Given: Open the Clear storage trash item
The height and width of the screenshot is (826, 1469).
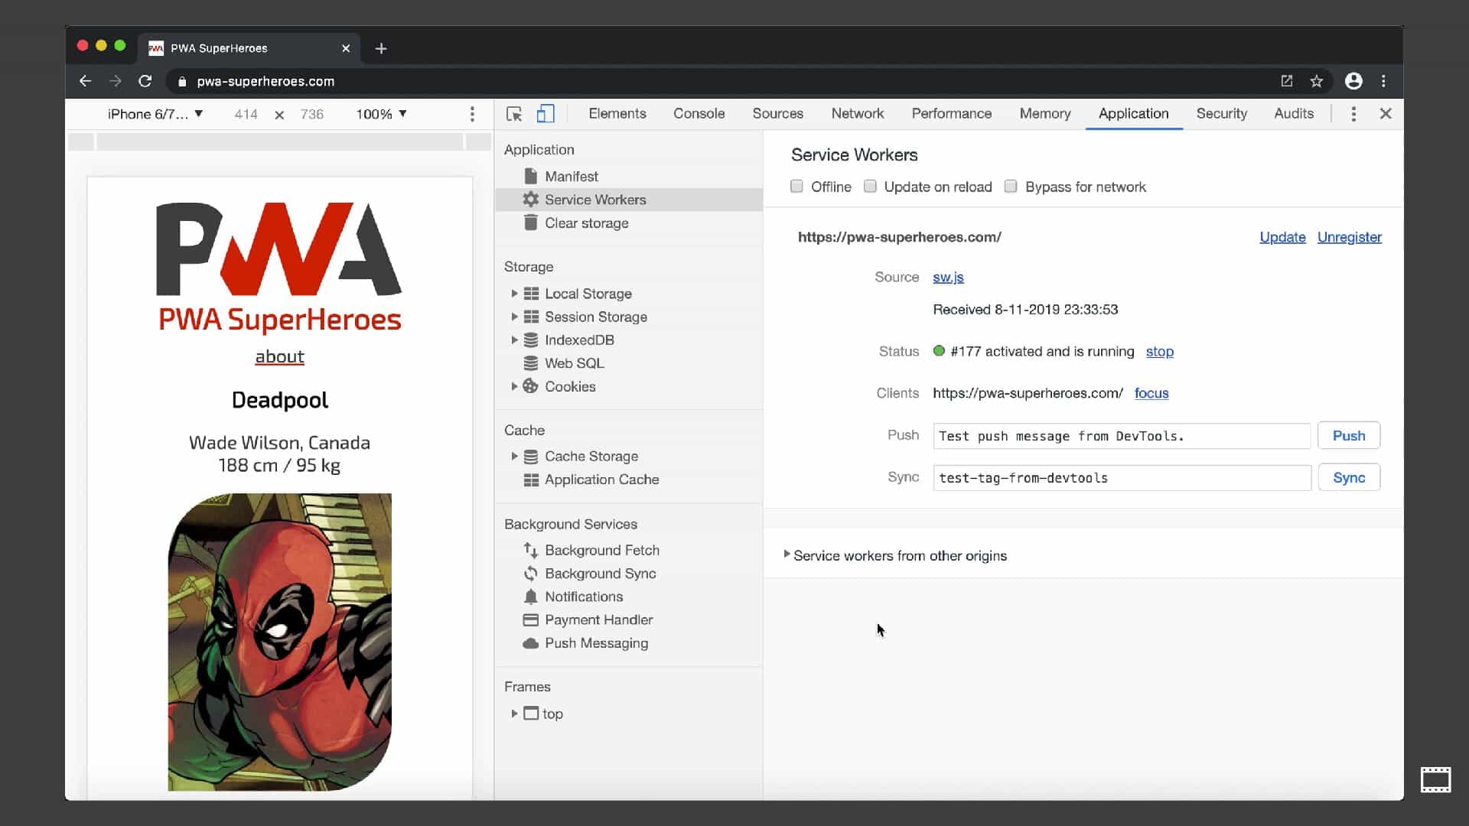Looking at the screenshot, I should (586, 223).
